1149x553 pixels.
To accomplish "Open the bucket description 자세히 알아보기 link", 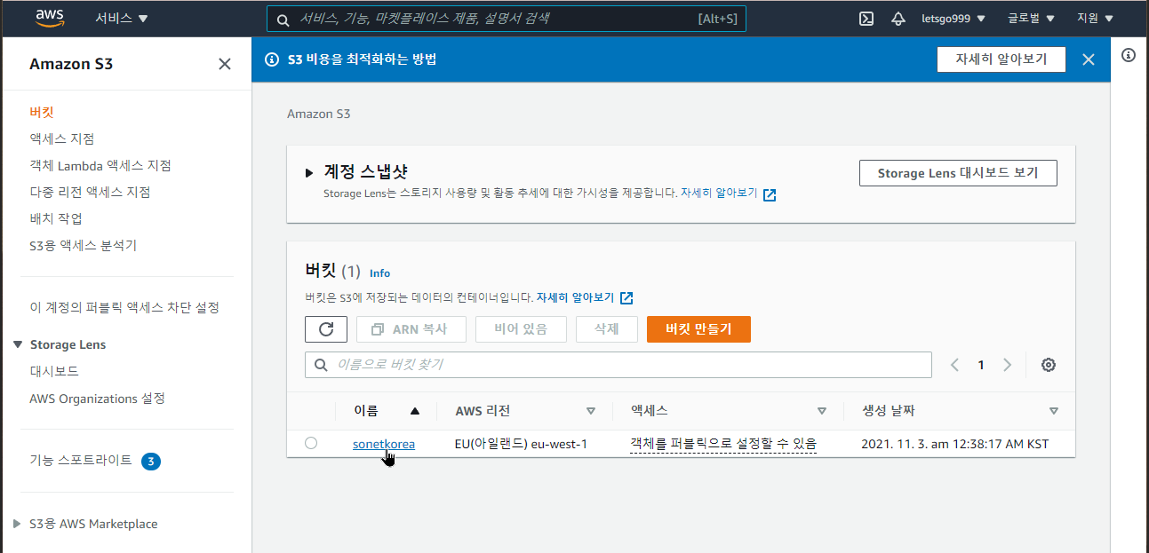I will click(x=585, y=297).
